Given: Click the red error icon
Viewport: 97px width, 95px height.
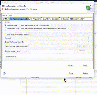Looking at the screenshot, I should coord(3,9).
